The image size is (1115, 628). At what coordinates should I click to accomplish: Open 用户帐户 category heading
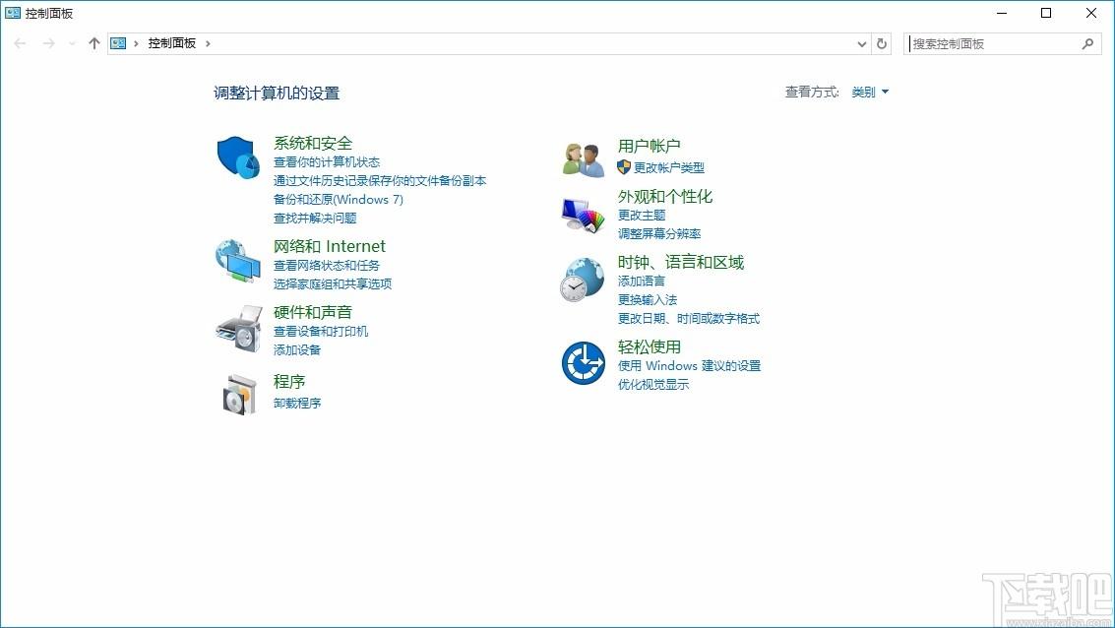650,146
